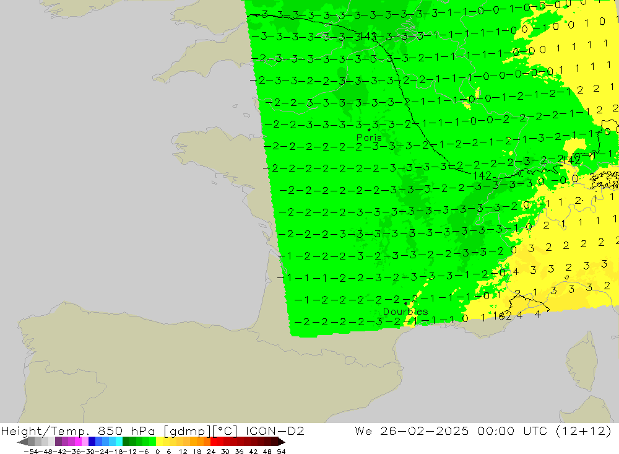This screenshot has width=619, height=454.
Task: Click the Paris city dot marker
Action: [x=369, y=129]
